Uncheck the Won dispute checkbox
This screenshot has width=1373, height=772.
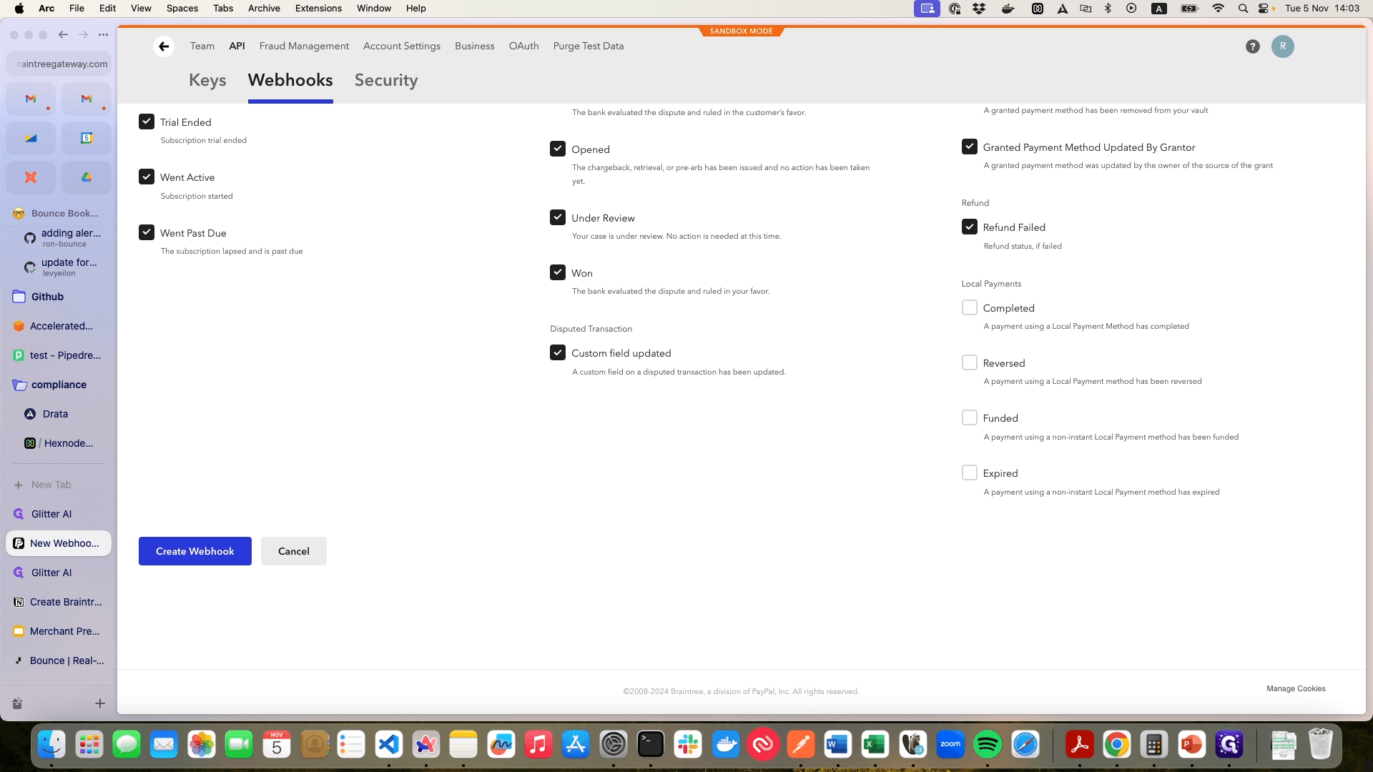click(558, 272)
